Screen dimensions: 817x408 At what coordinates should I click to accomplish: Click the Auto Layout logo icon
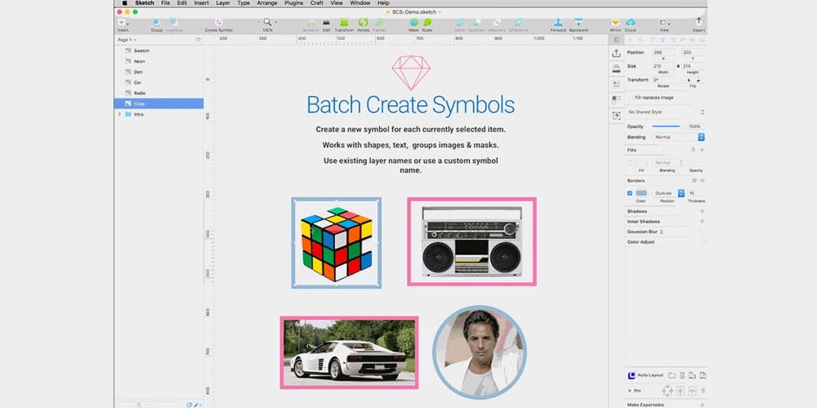632,375
